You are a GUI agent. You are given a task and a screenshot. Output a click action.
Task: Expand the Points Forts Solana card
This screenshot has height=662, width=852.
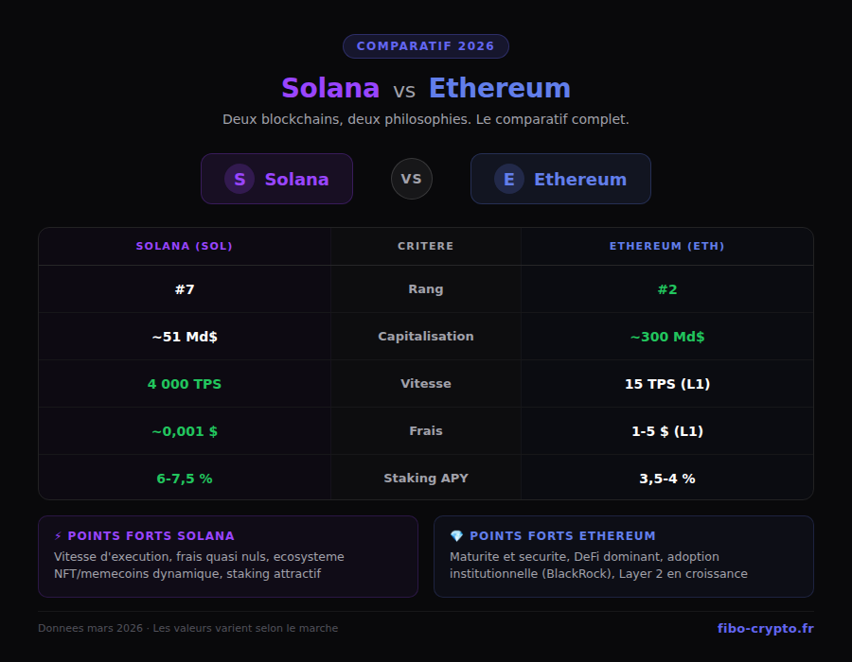click(227, 555)
